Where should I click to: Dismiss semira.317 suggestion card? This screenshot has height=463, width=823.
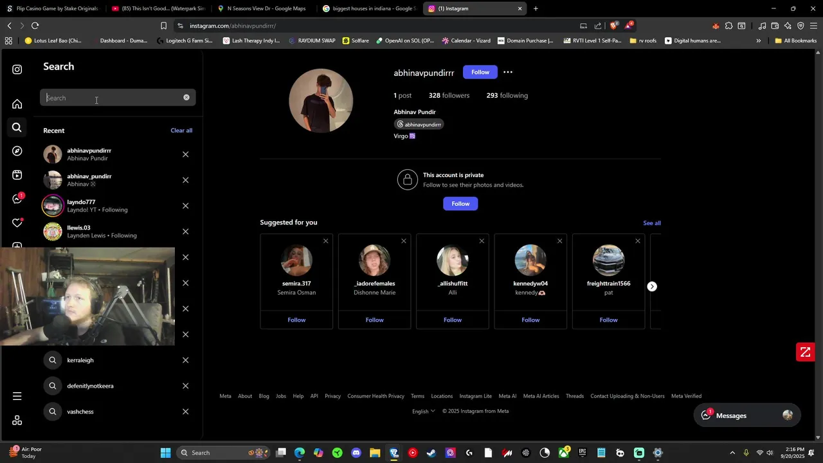tap(325, 241)
